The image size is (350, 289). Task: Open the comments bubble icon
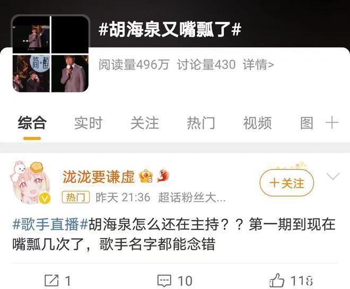click(x=164, y=280)
